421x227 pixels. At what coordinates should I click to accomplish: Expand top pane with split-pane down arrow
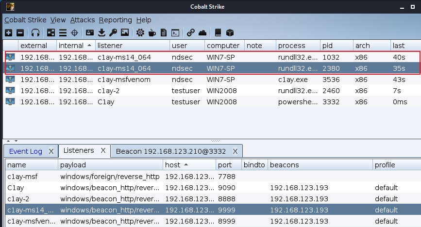coord(16,141)
